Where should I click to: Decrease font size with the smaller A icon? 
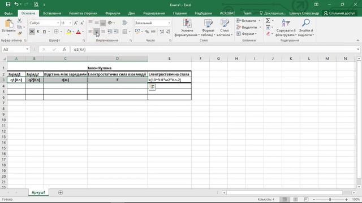pos(81,23)
